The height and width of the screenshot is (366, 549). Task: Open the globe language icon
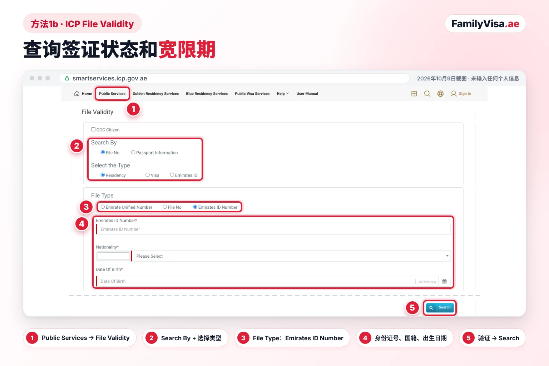(440, 94)
